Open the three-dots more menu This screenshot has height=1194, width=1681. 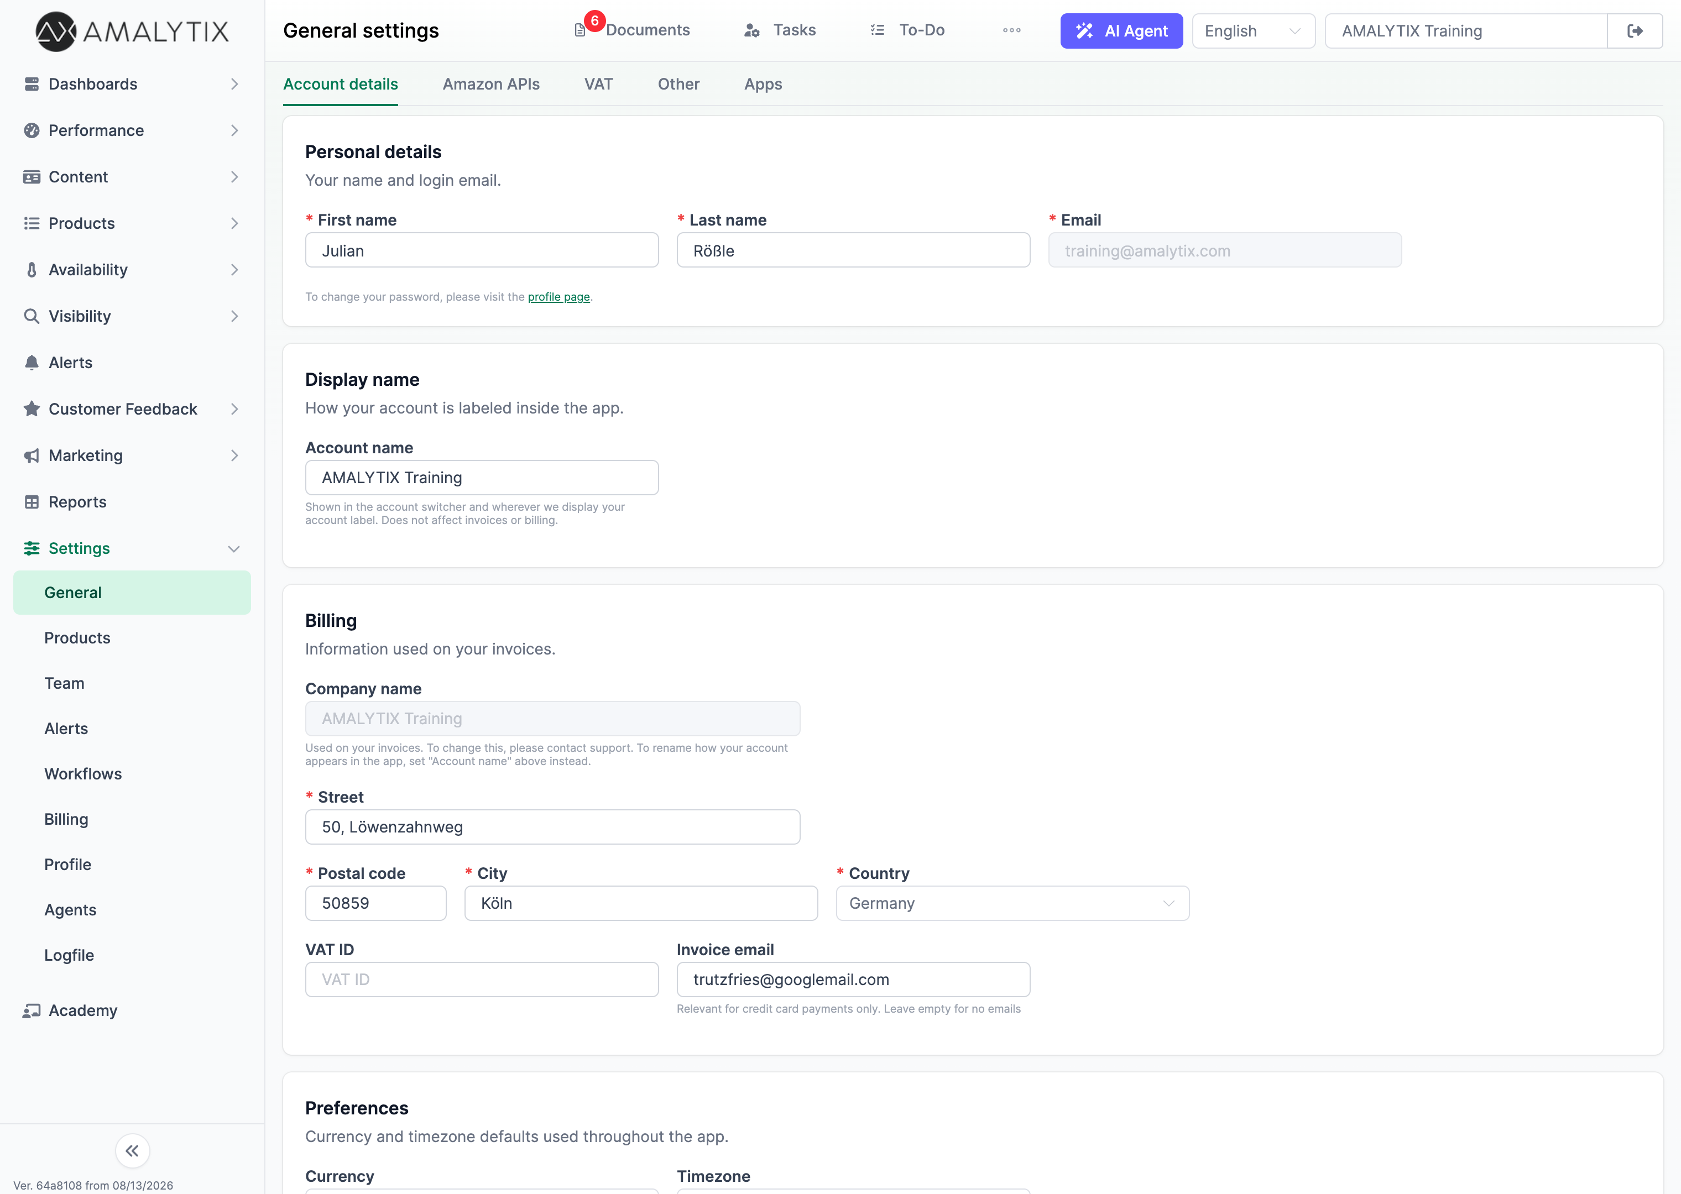coord(1012,30)
